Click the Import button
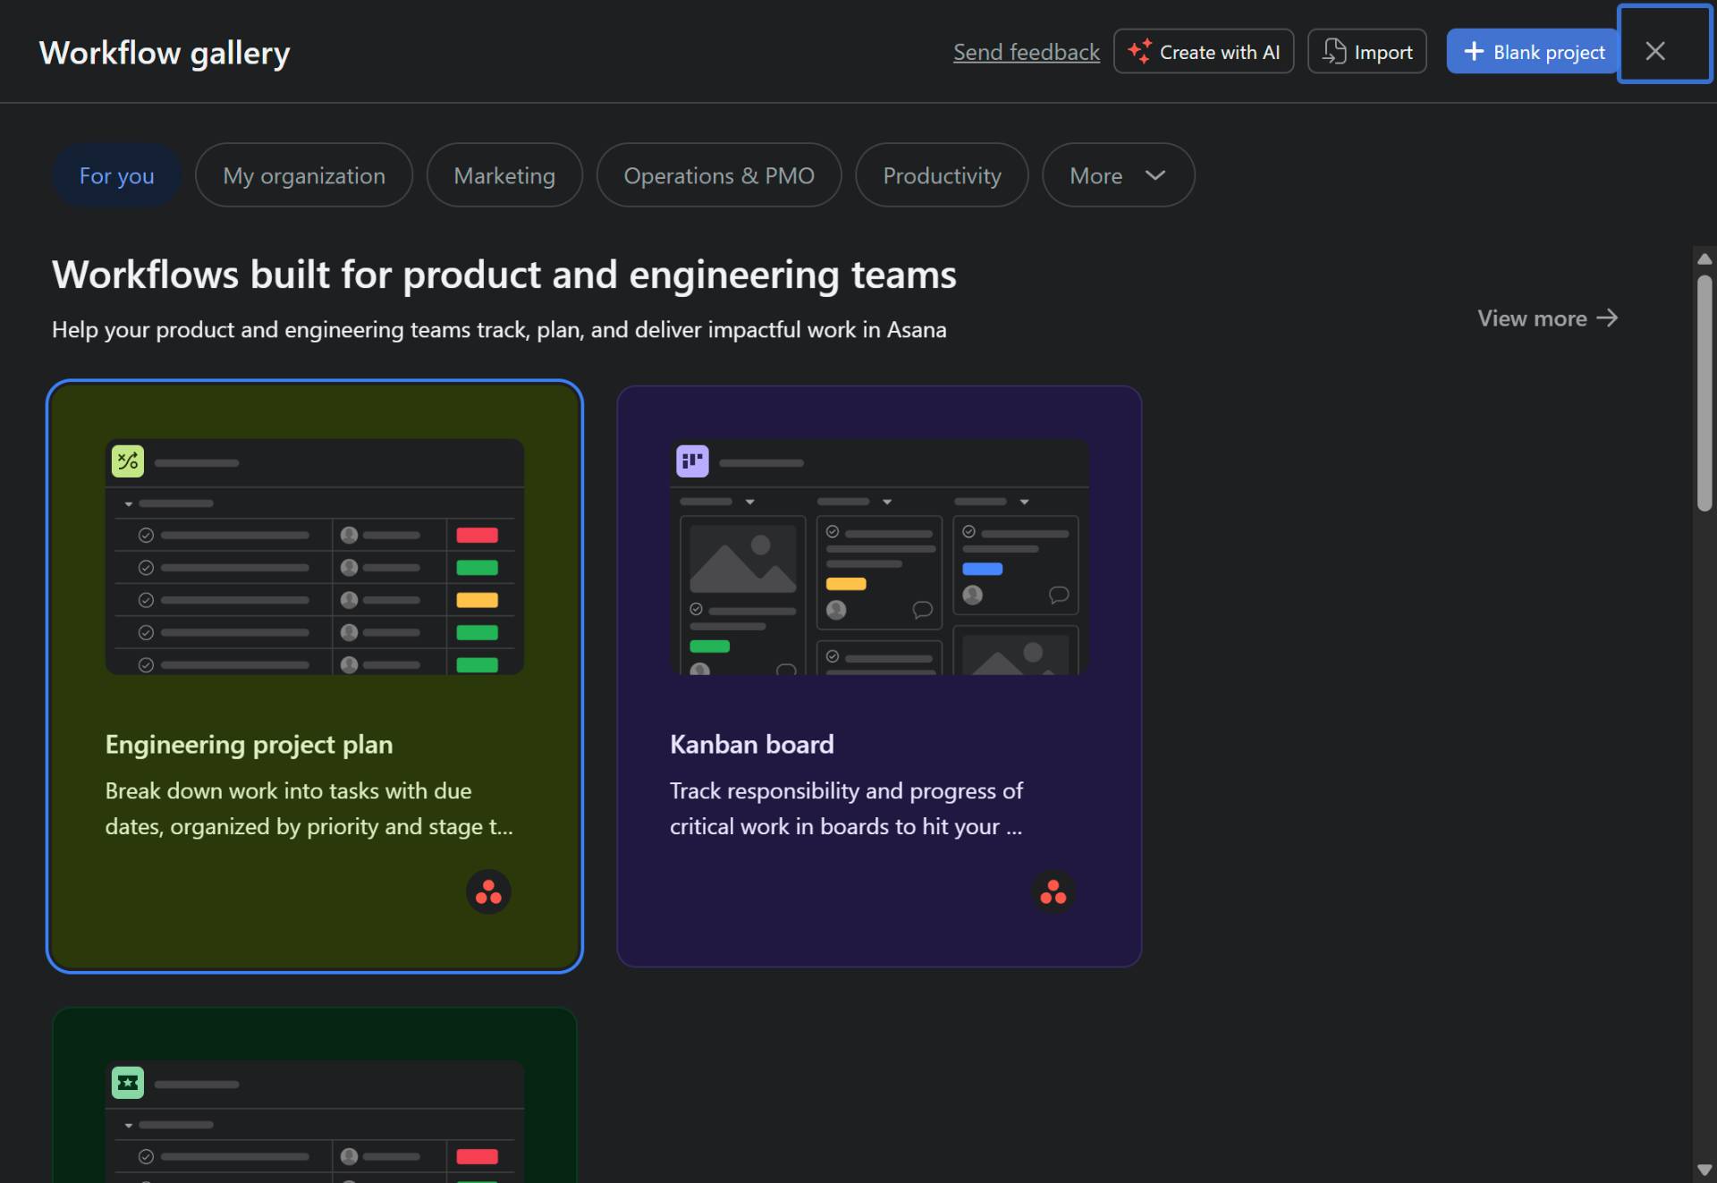This screenshot has height=1183, width=1717. tap(1366, 51)
